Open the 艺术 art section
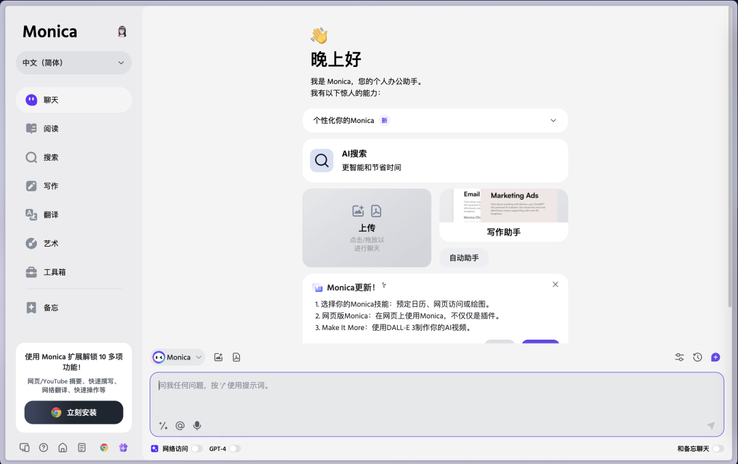The image size is (738, 464). (73, 243)
